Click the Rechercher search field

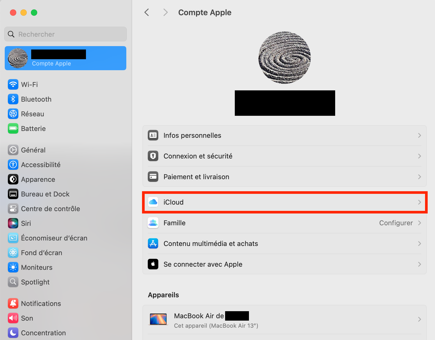click(x=66, y=34)
